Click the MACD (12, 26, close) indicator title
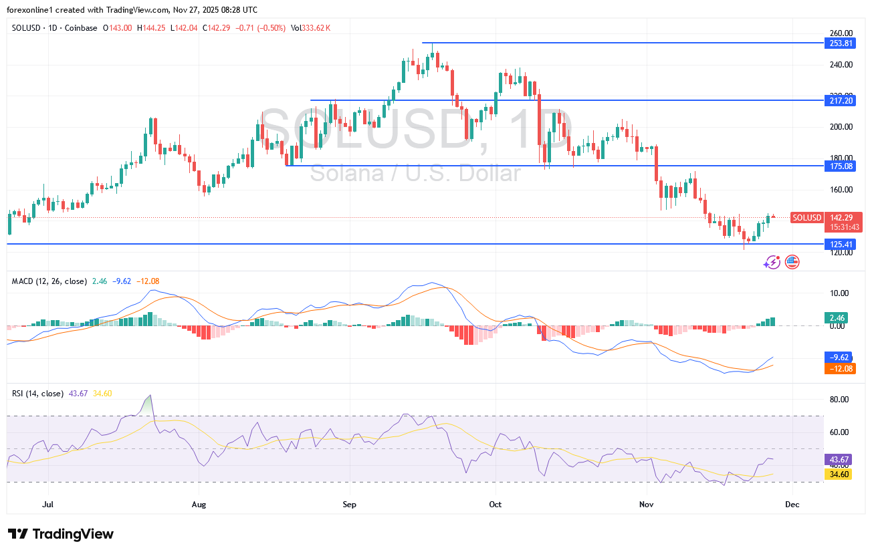 click(49, 281)
